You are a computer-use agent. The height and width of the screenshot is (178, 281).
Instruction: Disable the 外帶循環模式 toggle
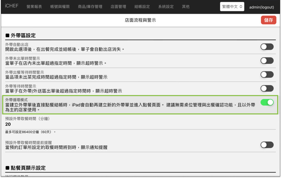(x=267, y=102)
